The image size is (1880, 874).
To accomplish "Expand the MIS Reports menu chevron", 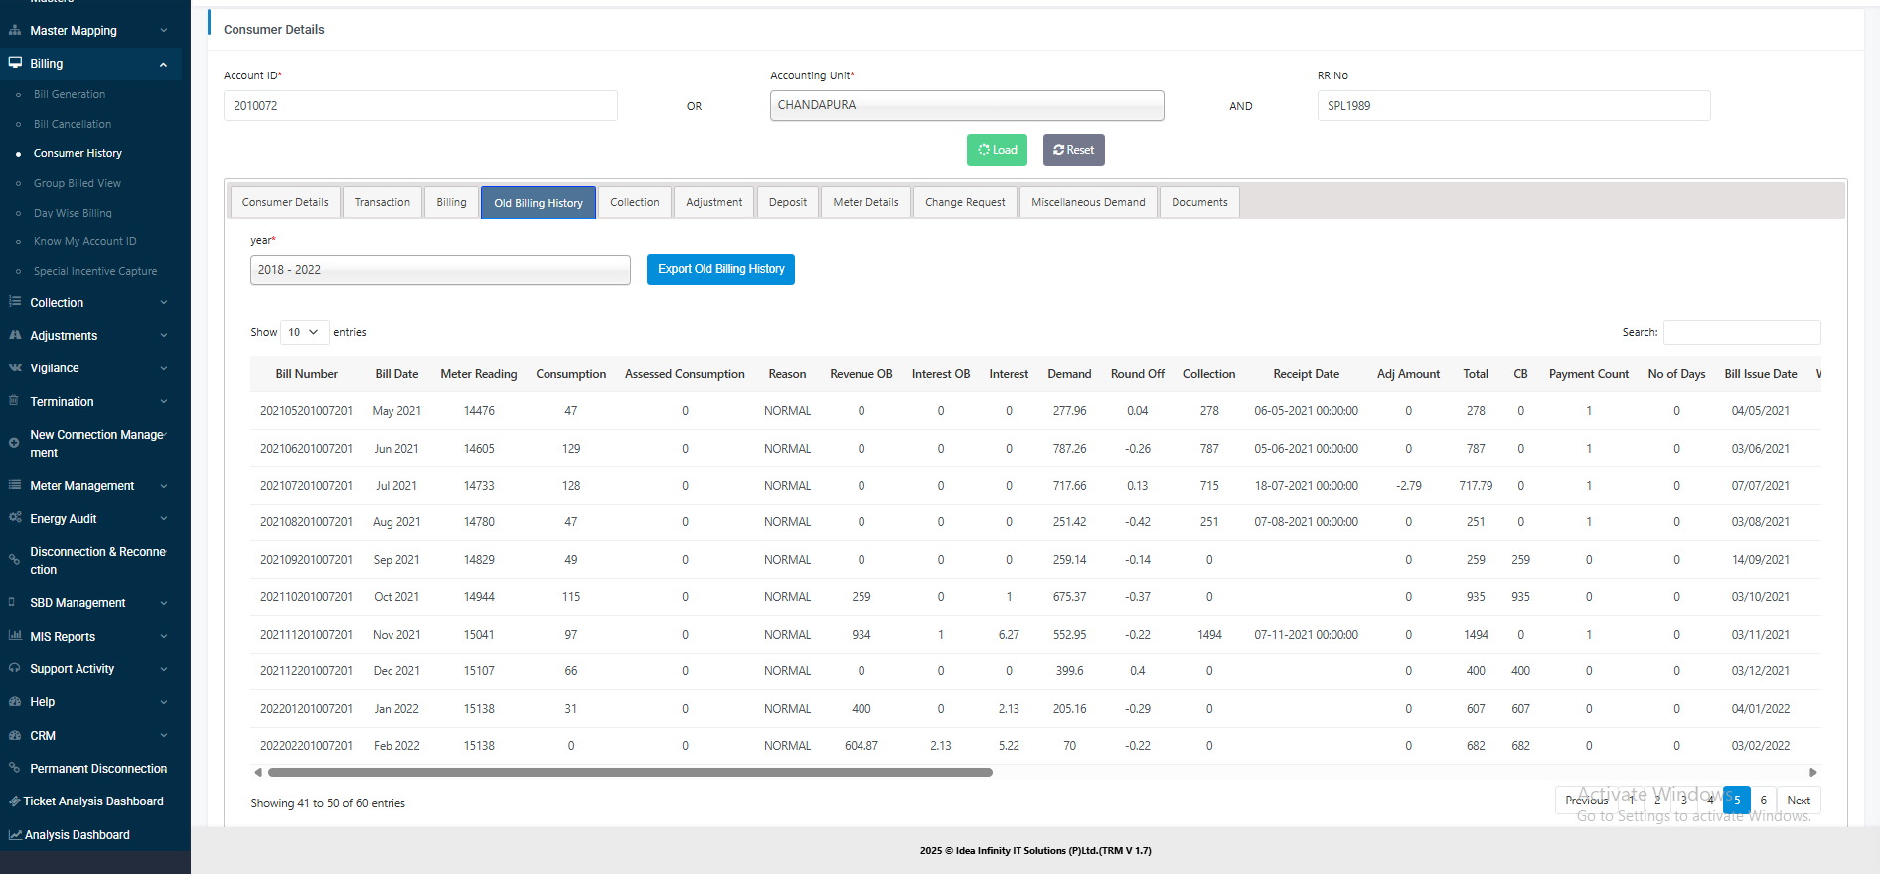I will pos(163,636).
